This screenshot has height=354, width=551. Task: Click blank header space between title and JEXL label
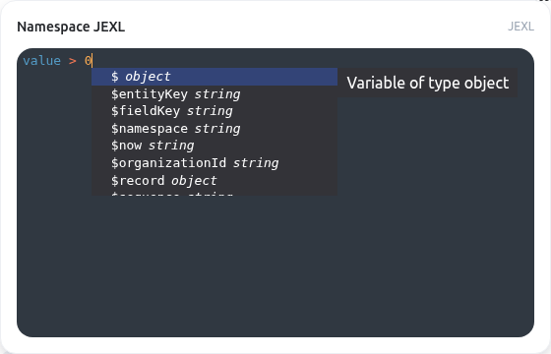point(316,27)
